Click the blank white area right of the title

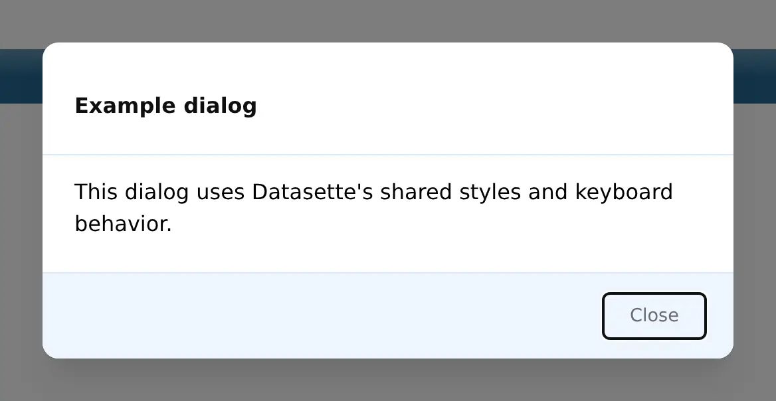[495, 106]
